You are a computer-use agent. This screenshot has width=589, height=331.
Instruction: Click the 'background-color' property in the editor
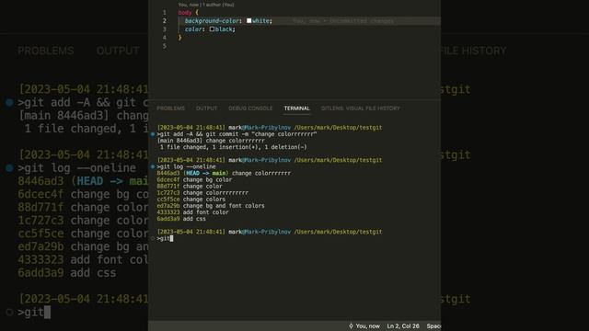pyautogui.click(x=212, y=20)
